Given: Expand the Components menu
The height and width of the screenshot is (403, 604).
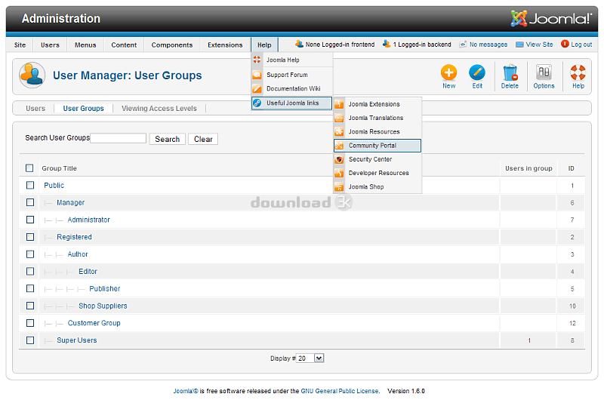Looking at the screenshot, I should [x=172, y=45].
